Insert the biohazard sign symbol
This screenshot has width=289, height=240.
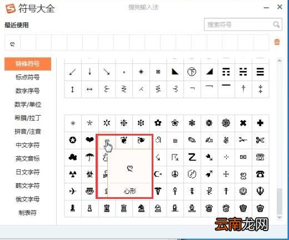89,174
